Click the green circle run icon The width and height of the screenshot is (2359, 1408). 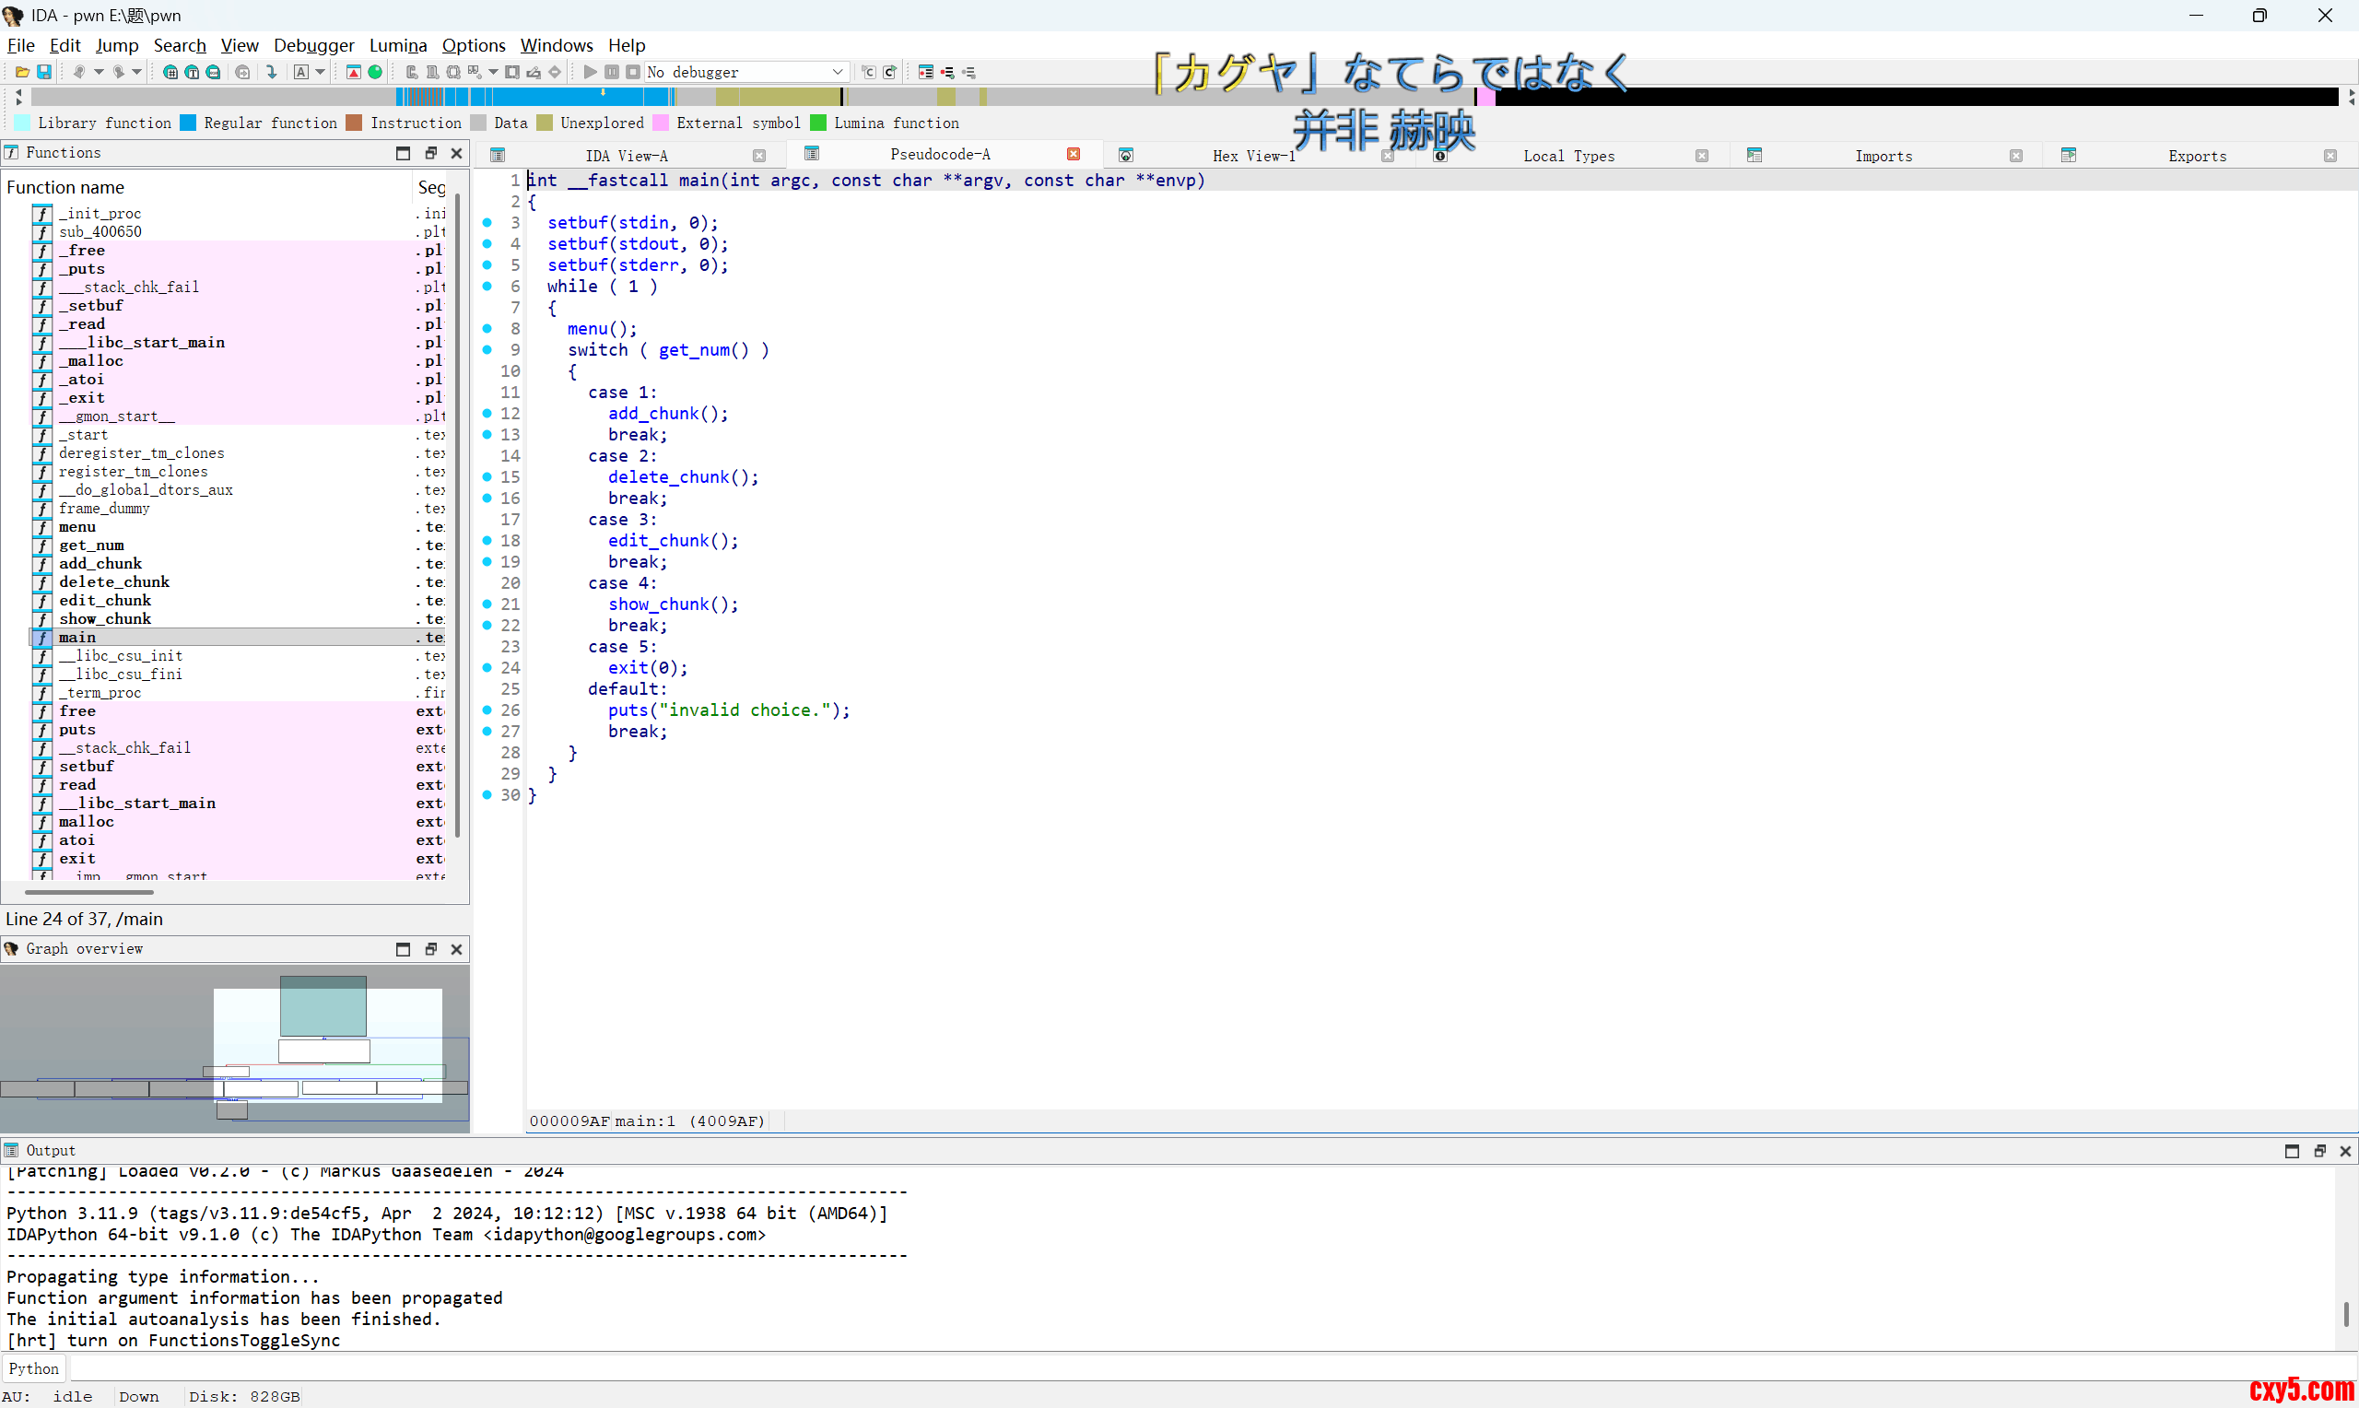pyautogui.click(x=376, y=72)
